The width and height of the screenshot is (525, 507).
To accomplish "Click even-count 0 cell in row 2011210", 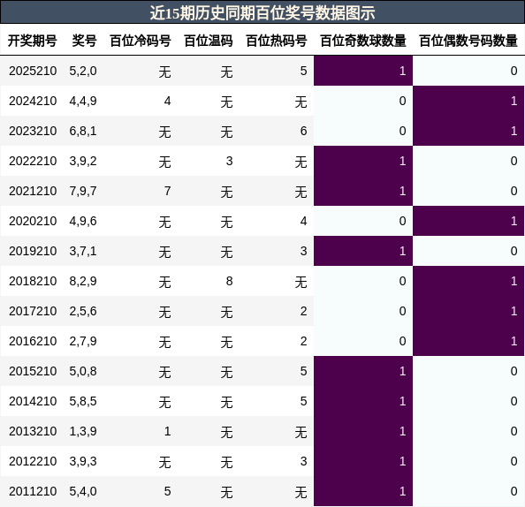I will tap(468, 491).
